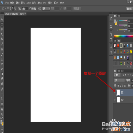Expand the toolbox via its double arrow
Viewport: 133px width, 133px height.
1,13
